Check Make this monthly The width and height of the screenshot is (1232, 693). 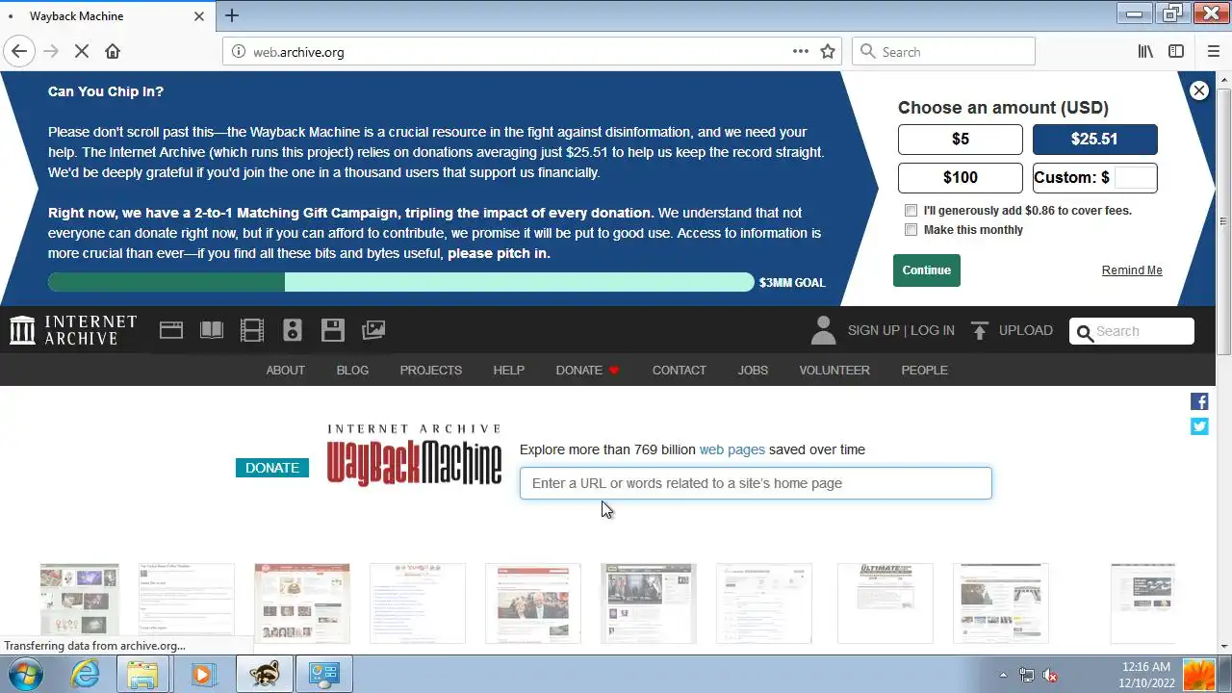click(911, 230)
